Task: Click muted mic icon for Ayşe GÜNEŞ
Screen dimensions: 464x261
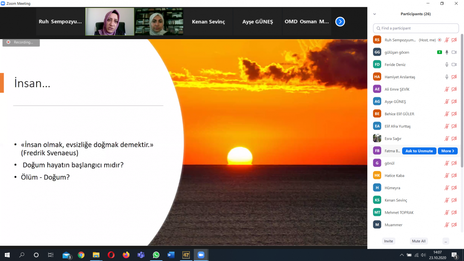Action: coord(446,101)
